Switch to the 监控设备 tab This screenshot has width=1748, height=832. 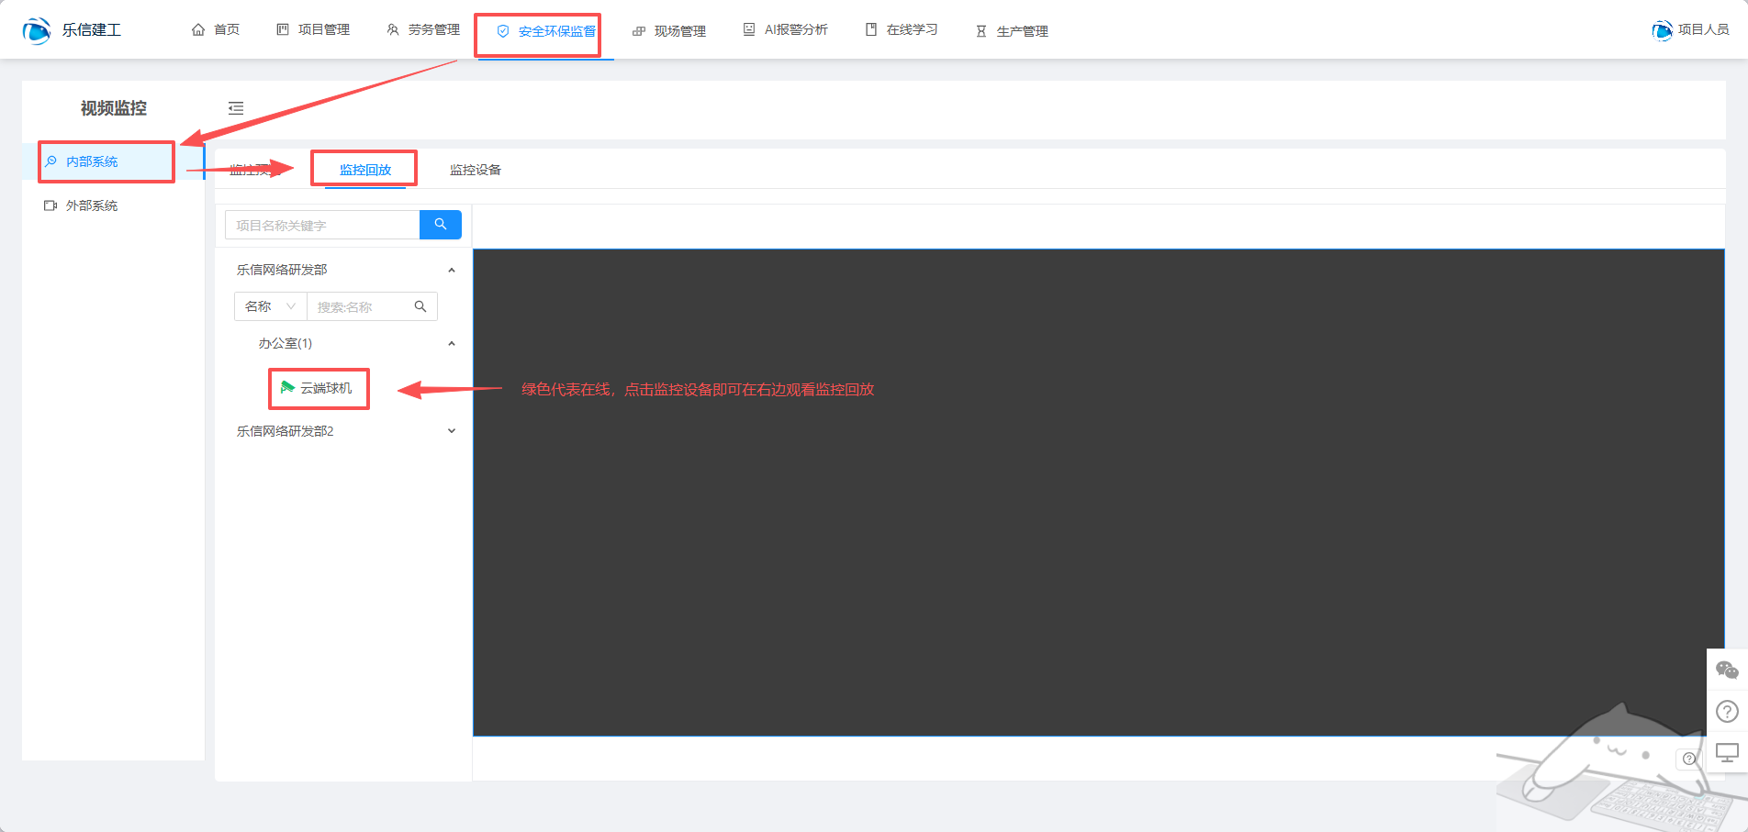click(x=475, y=170)
